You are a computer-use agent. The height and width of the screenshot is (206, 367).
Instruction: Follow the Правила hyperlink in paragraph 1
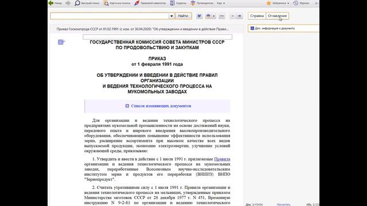point(222,159)
